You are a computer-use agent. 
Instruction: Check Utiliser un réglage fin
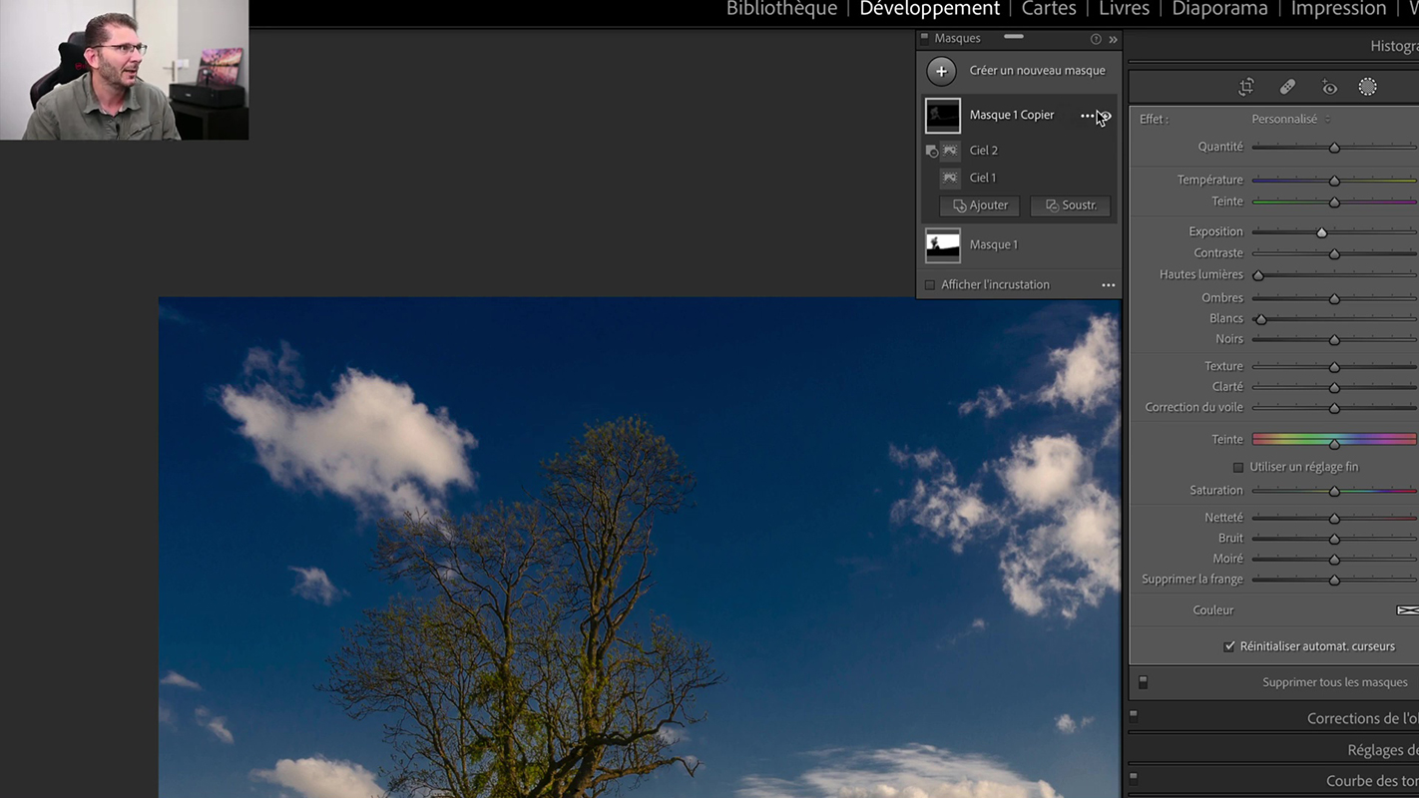(x=1238, y=467)
